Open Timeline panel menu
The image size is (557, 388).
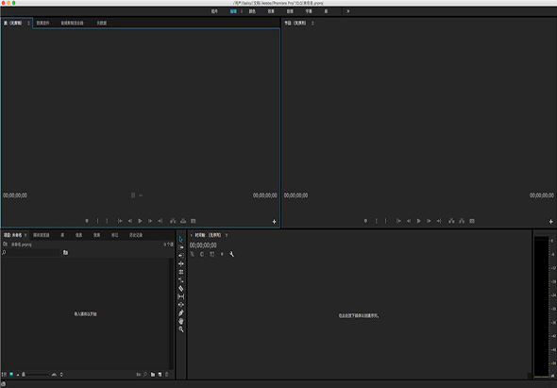(227, 235)
